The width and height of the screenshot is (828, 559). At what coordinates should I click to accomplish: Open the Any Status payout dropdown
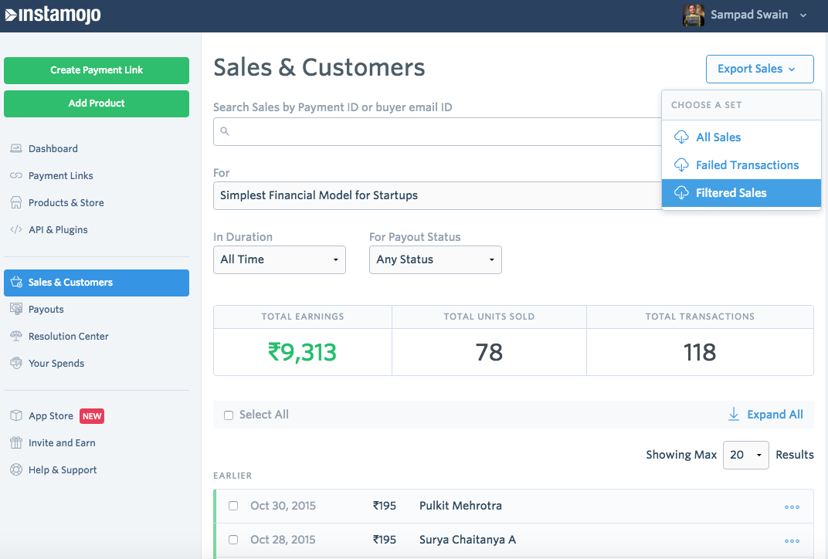coord(435,259)
